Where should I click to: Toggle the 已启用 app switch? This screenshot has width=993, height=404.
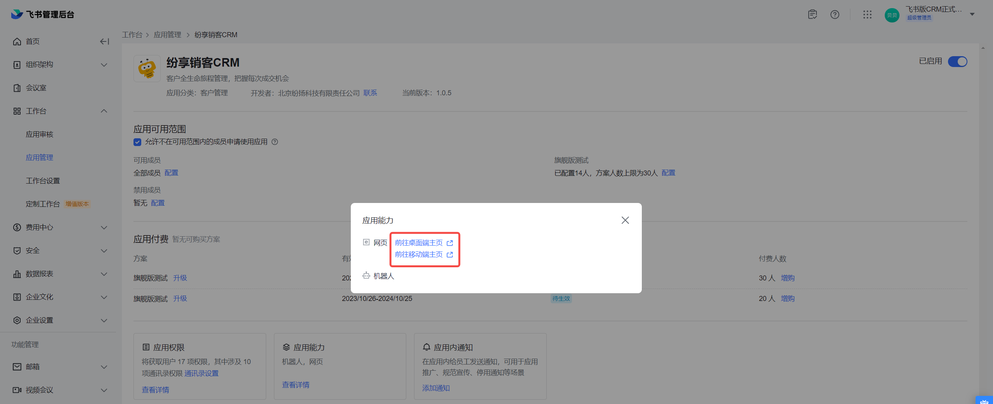pos(957,62)
